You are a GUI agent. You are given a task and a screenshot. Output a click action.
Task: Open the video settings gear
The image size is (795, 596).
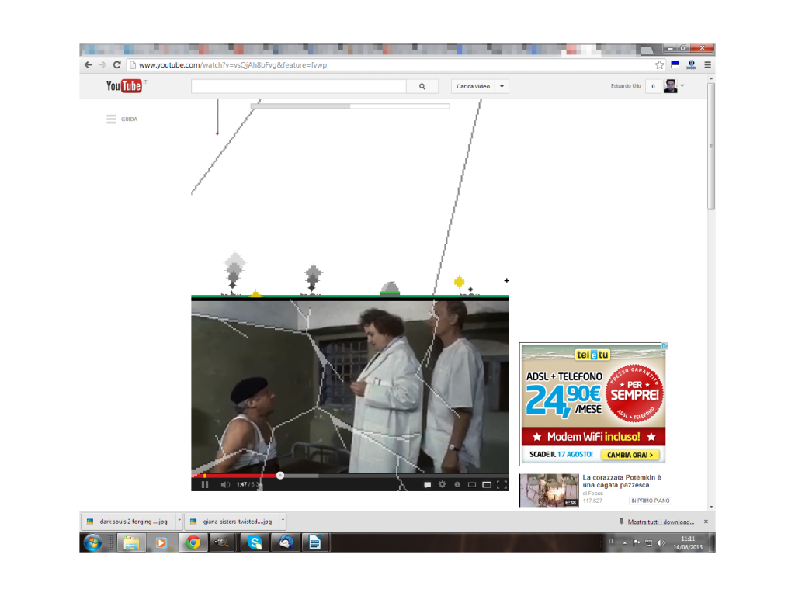click(x=442, y=485)
